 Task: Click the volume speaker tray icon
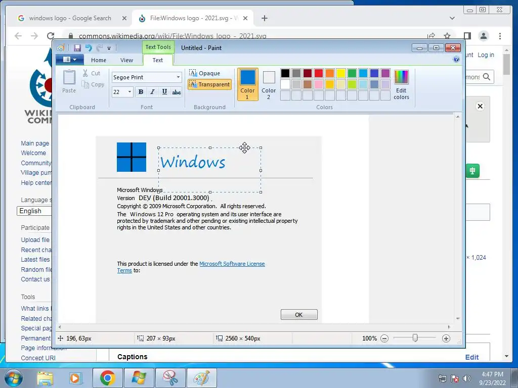(466, 378)
